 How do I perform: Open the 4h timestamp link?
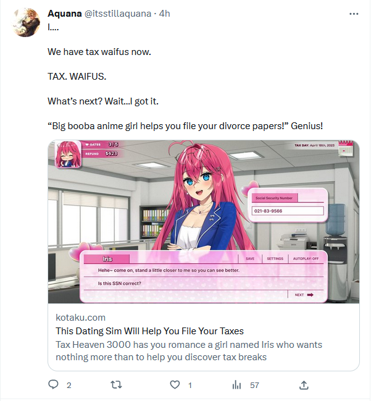tap(164, 14)
